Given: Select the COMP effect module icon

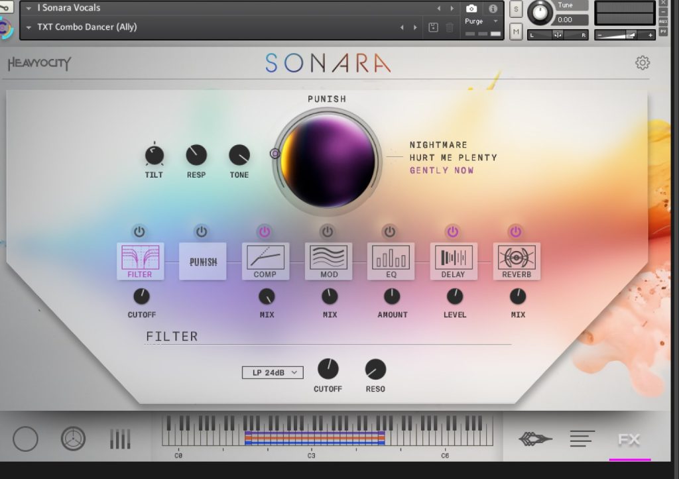Looking at the screenshot, I should [x=265, y=258].
